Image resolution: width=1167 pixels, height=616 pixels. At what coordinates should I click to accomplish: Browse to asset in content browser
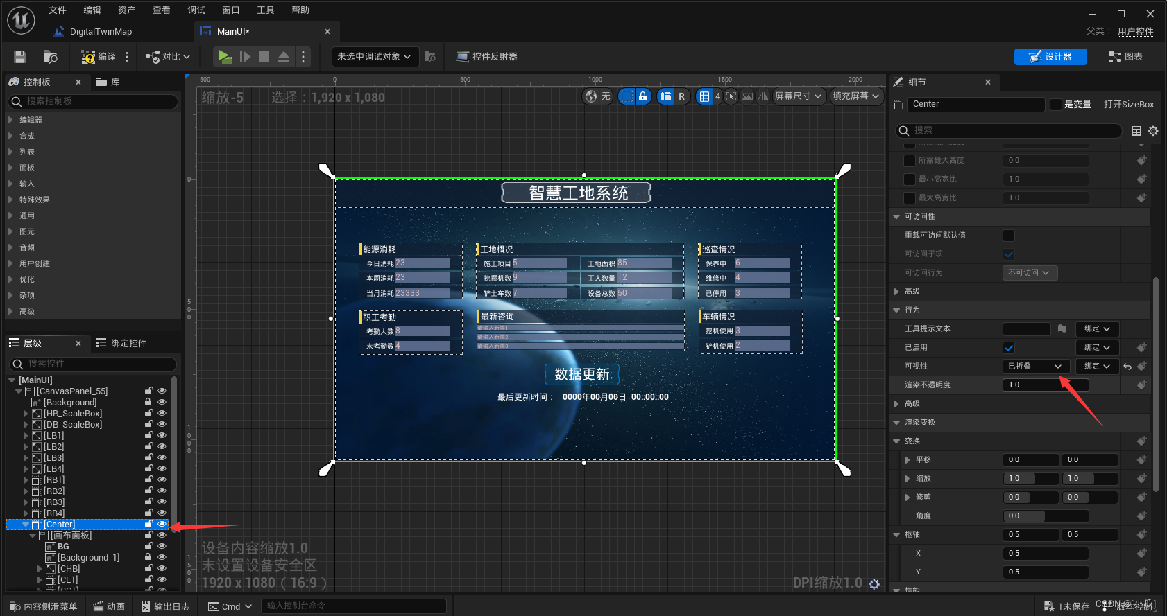pyautogui.click(x=50, y=57)
